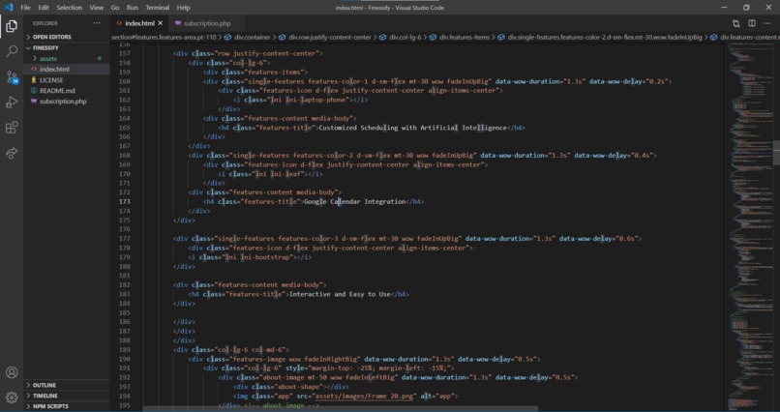Open the File menu
The image size is (780, 412).
coord(25,8)
